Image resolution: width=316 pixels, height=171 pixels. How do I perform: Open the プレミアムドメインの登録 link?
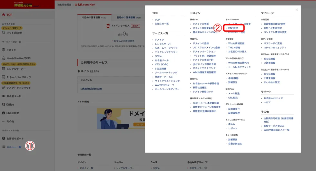tap(206, 48)
